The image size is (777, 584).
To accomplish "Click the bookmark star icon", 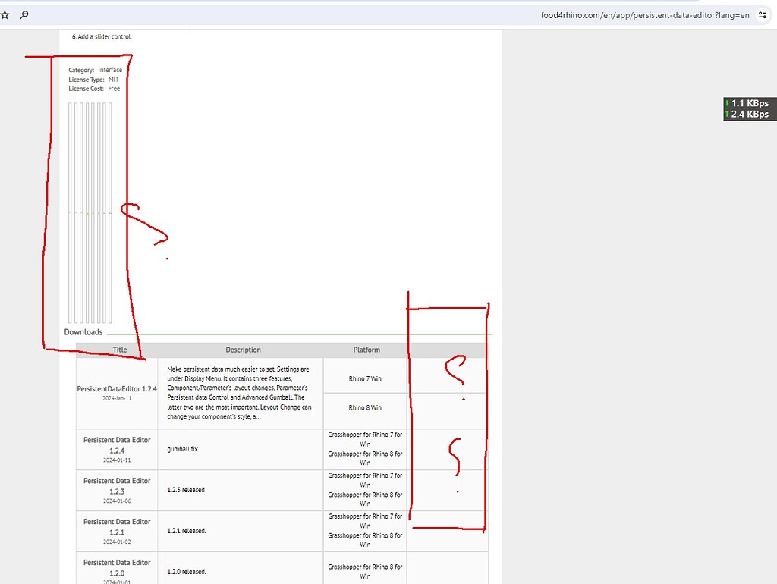I will (5, 14).
